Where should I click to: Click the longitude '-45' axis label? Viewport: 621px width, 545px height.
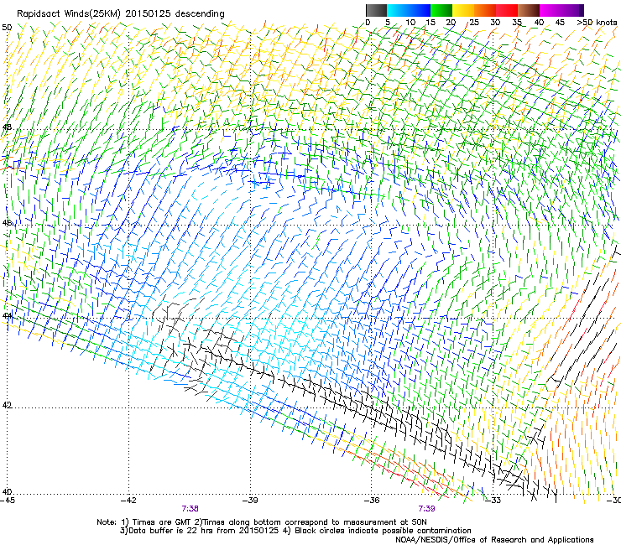(x=8, y=501)
